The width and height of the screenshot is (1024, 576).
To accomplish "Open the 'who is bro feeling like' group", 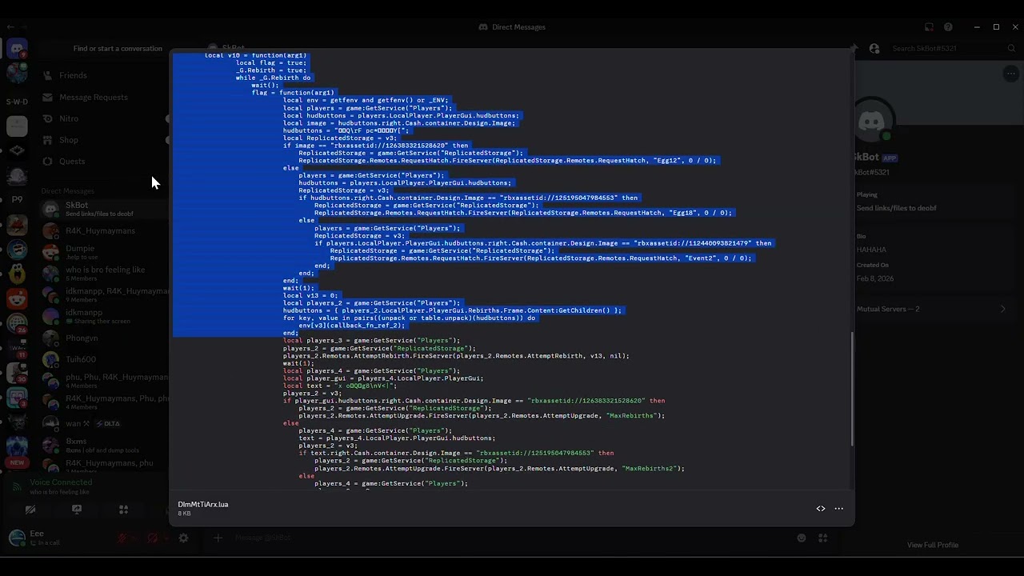I will pos(104,274).
